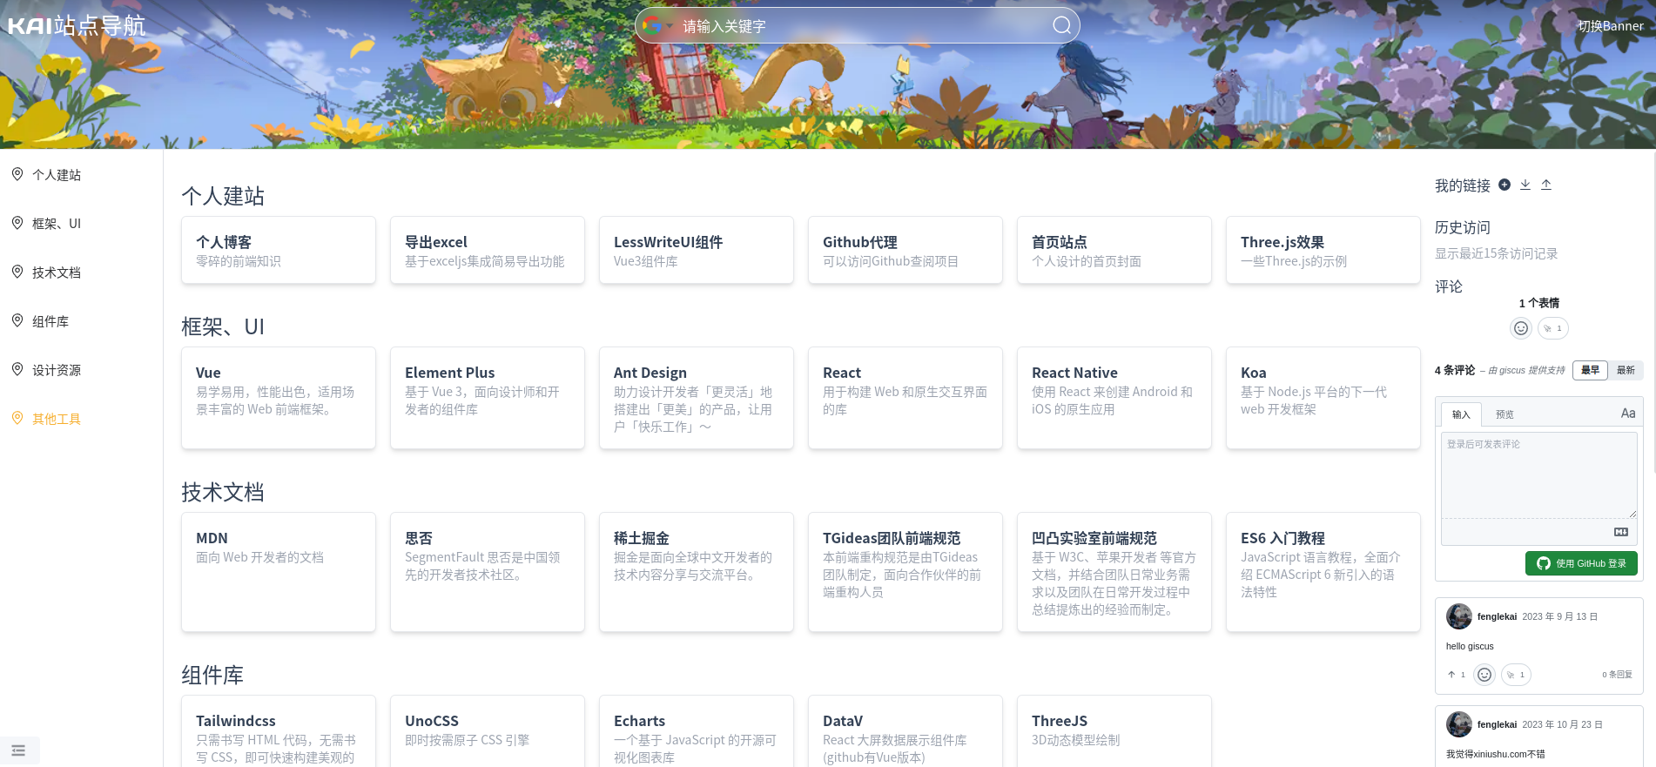1656x767 pixels.
Task: Open the Tailwindcss card
Action: click(x=279, y=731)
